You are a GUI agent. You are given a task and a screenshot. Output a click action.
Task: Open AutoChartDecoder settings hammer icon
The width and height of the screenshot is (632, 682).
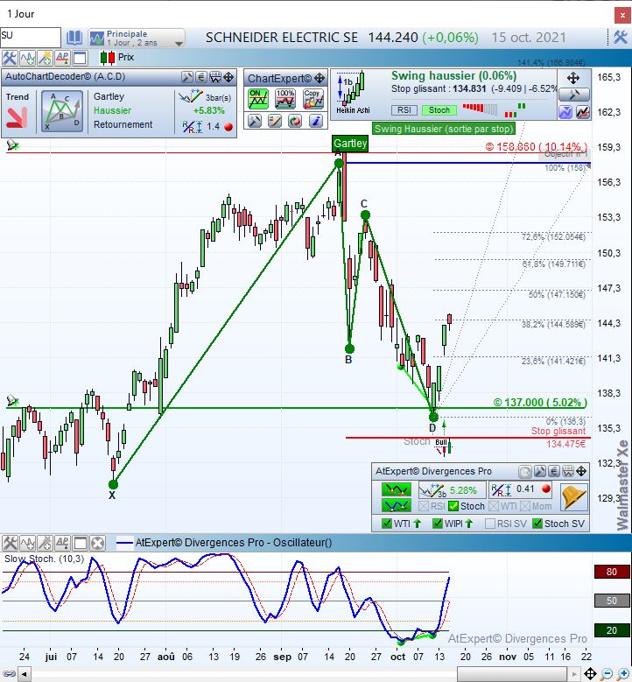187,77
